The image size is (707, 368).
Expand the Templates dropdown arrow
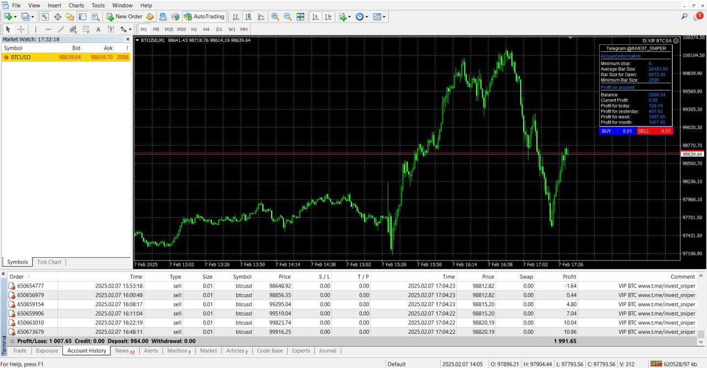click(384, 17)
